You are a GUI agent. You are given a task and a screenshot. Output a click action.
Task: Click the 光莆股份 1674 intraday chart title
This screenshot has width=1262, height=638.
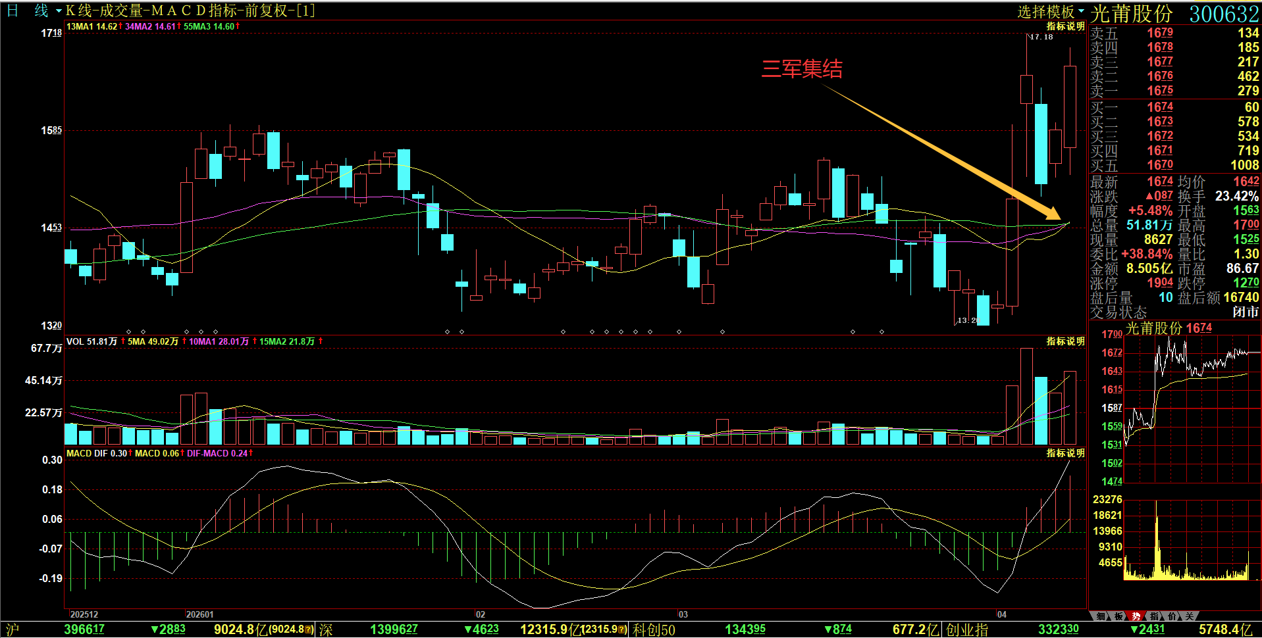pyautogui.click(x=1169, y=328)
